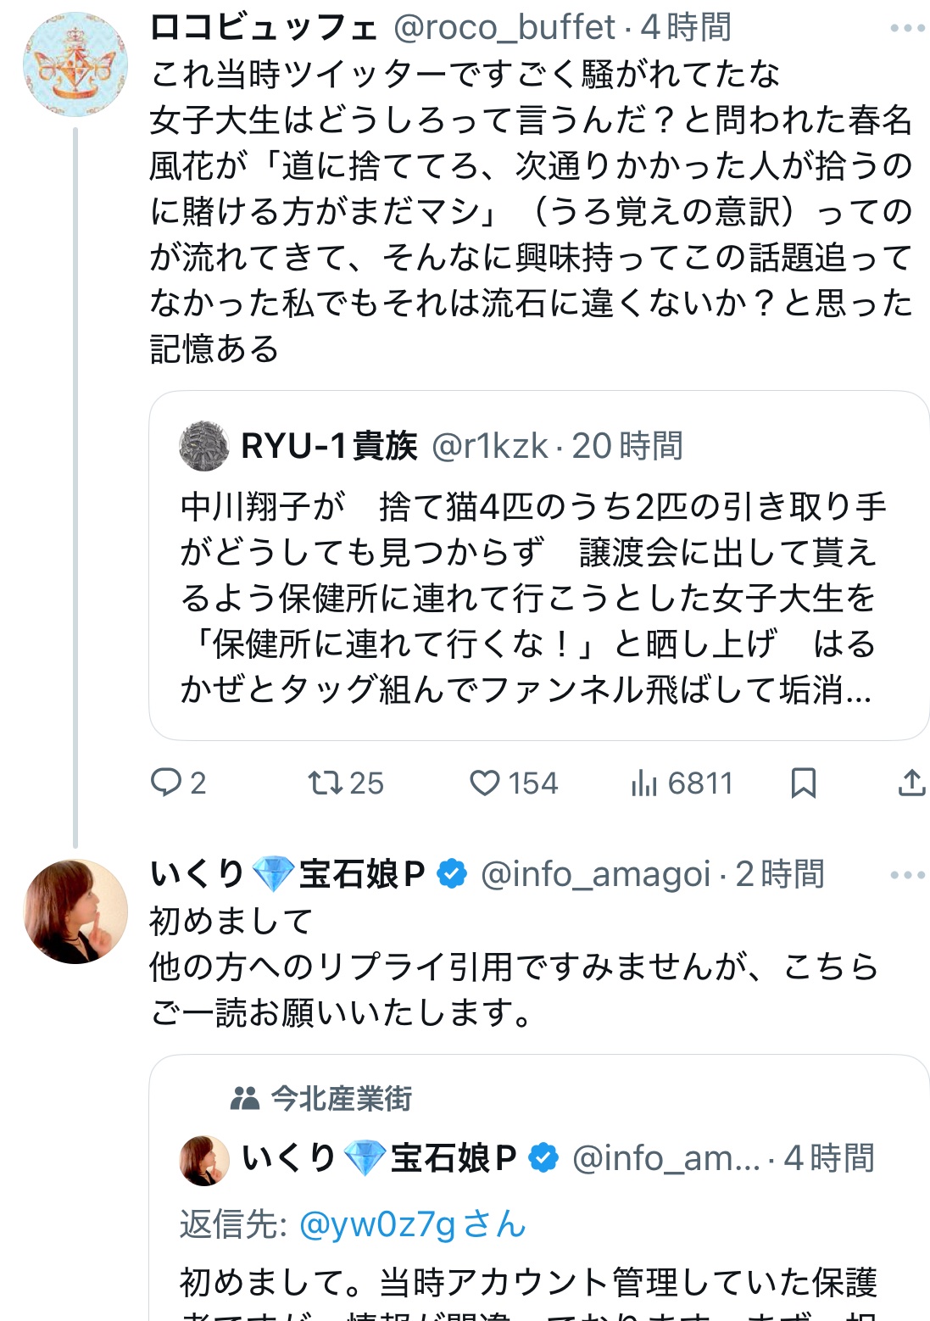
Task: Retweet the roco_buffet post
Action: (324, 782)
